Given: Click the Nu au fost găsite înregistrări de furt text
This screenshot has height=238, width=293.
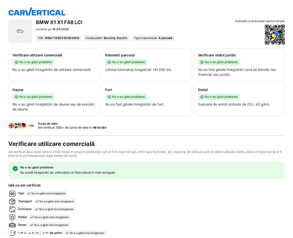Looking at the screenshot, I should [x=134, y=104].
